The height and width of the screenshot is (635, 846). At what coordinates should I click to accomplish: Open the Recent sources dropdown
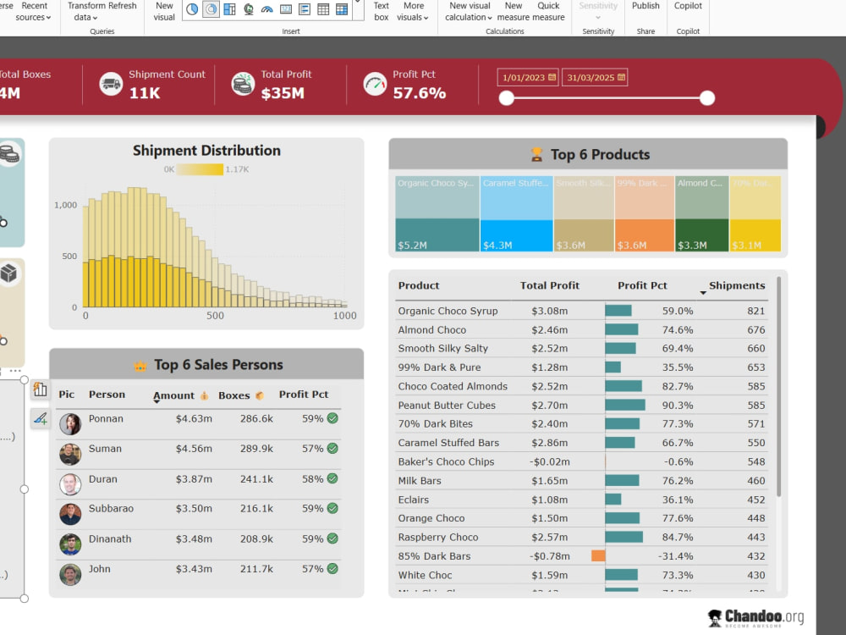pyautogui.click(x=34, y=11)
